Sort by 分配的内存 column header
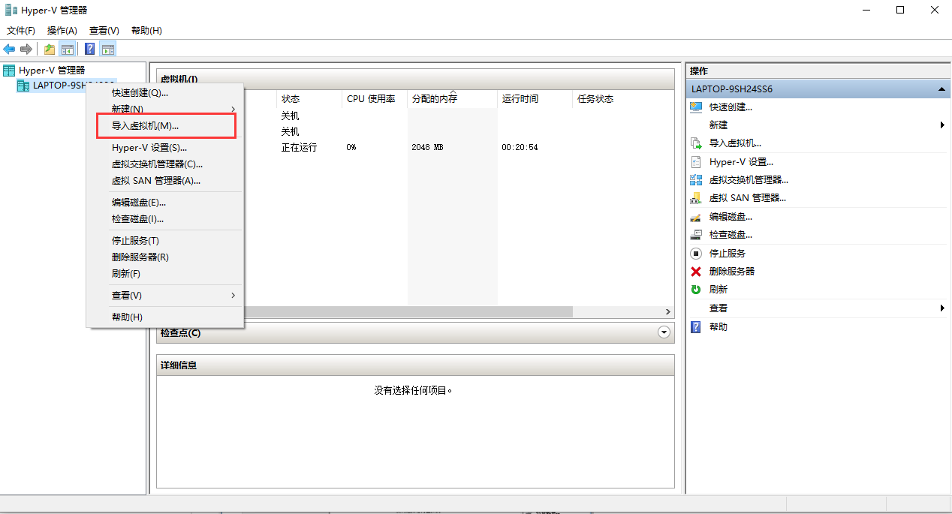 pos(452,99)
